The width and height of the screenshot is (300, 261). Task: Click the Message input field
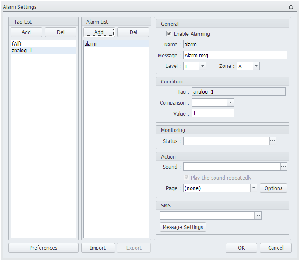coord(235,55)
